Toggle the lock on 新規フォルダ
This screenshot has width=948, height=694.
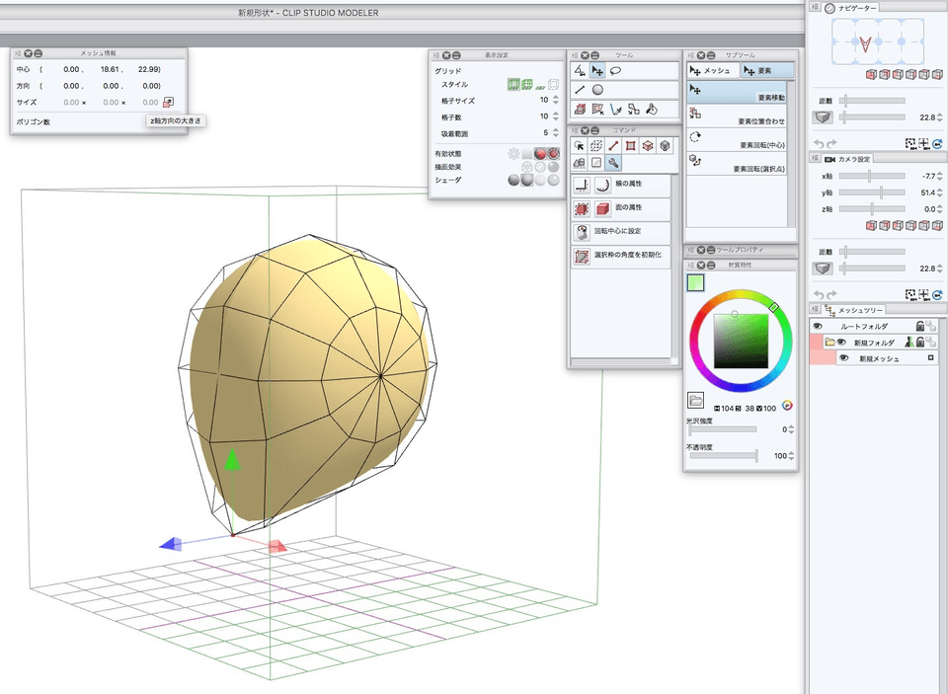(919, 343)
